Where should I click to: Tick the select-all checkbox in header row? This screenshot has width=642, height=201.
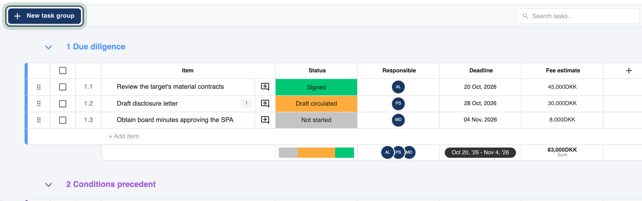(63, 71)
